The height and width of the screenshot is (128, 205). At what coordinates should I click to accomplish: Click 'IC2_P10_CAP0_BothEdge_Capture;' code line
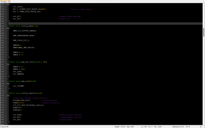tap(28, 105)
